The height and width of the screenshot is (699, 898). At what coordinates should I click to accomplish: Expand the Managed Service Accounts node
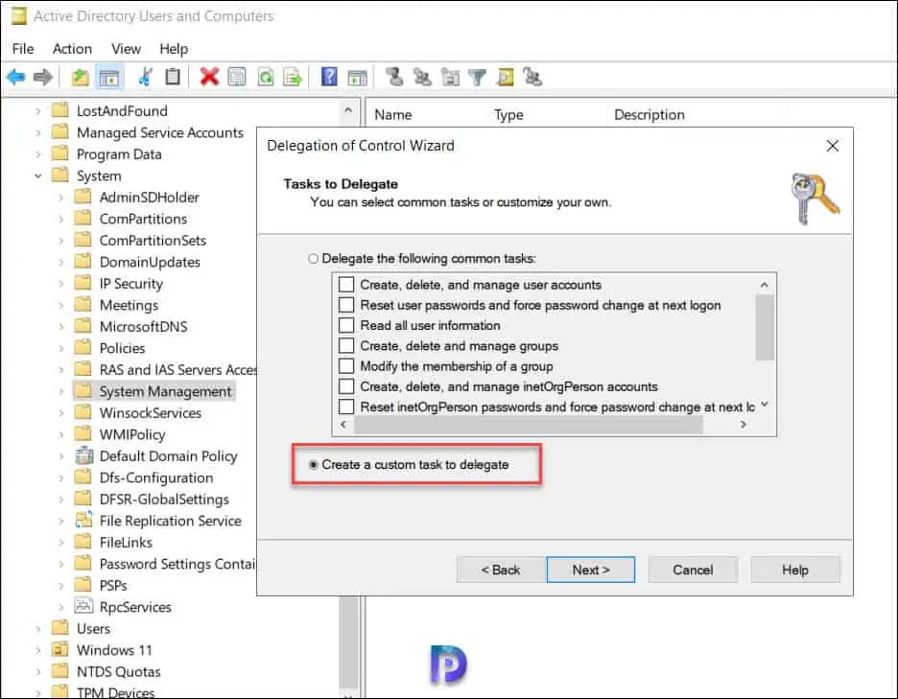click(38, 133)
